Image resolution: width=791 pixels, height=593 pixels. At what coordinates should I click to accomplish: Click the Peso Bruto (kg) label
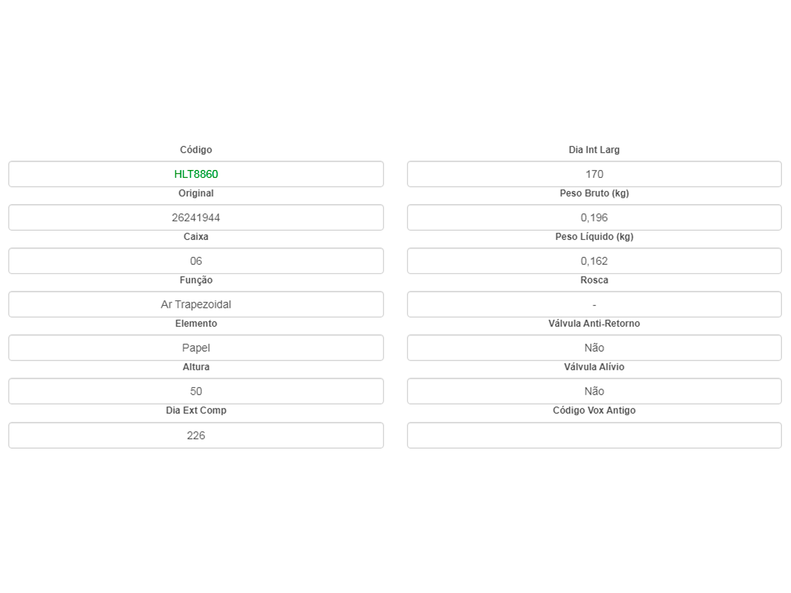coord(594,194)
